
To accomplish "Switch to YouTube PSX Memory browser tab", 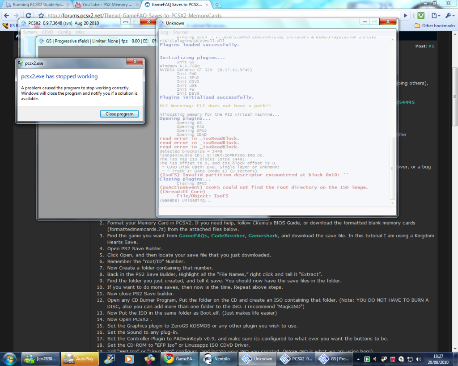I will coord(106,4).
